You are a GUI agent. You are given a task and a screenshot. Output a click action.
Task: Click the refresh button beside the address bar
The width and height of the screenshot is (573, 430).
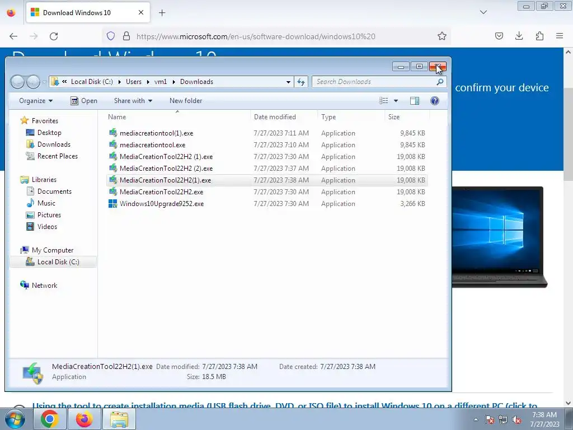tap(301, 82)
